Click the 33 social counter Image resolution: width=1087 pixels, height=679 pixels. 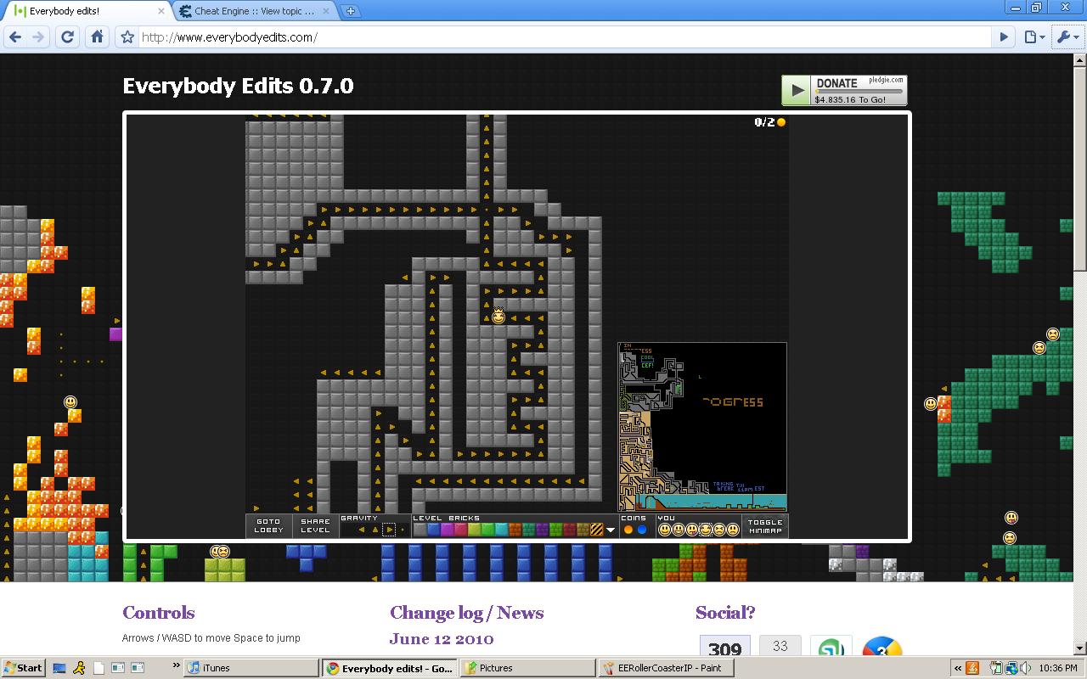coord(780,646)
